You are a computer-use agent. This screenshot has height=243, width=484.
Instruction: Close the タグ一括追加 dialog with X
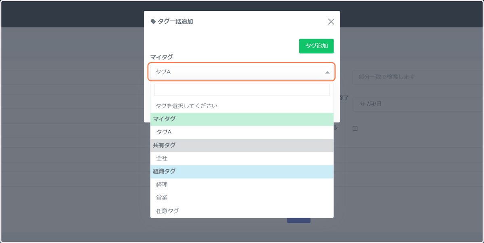[331, 22]
